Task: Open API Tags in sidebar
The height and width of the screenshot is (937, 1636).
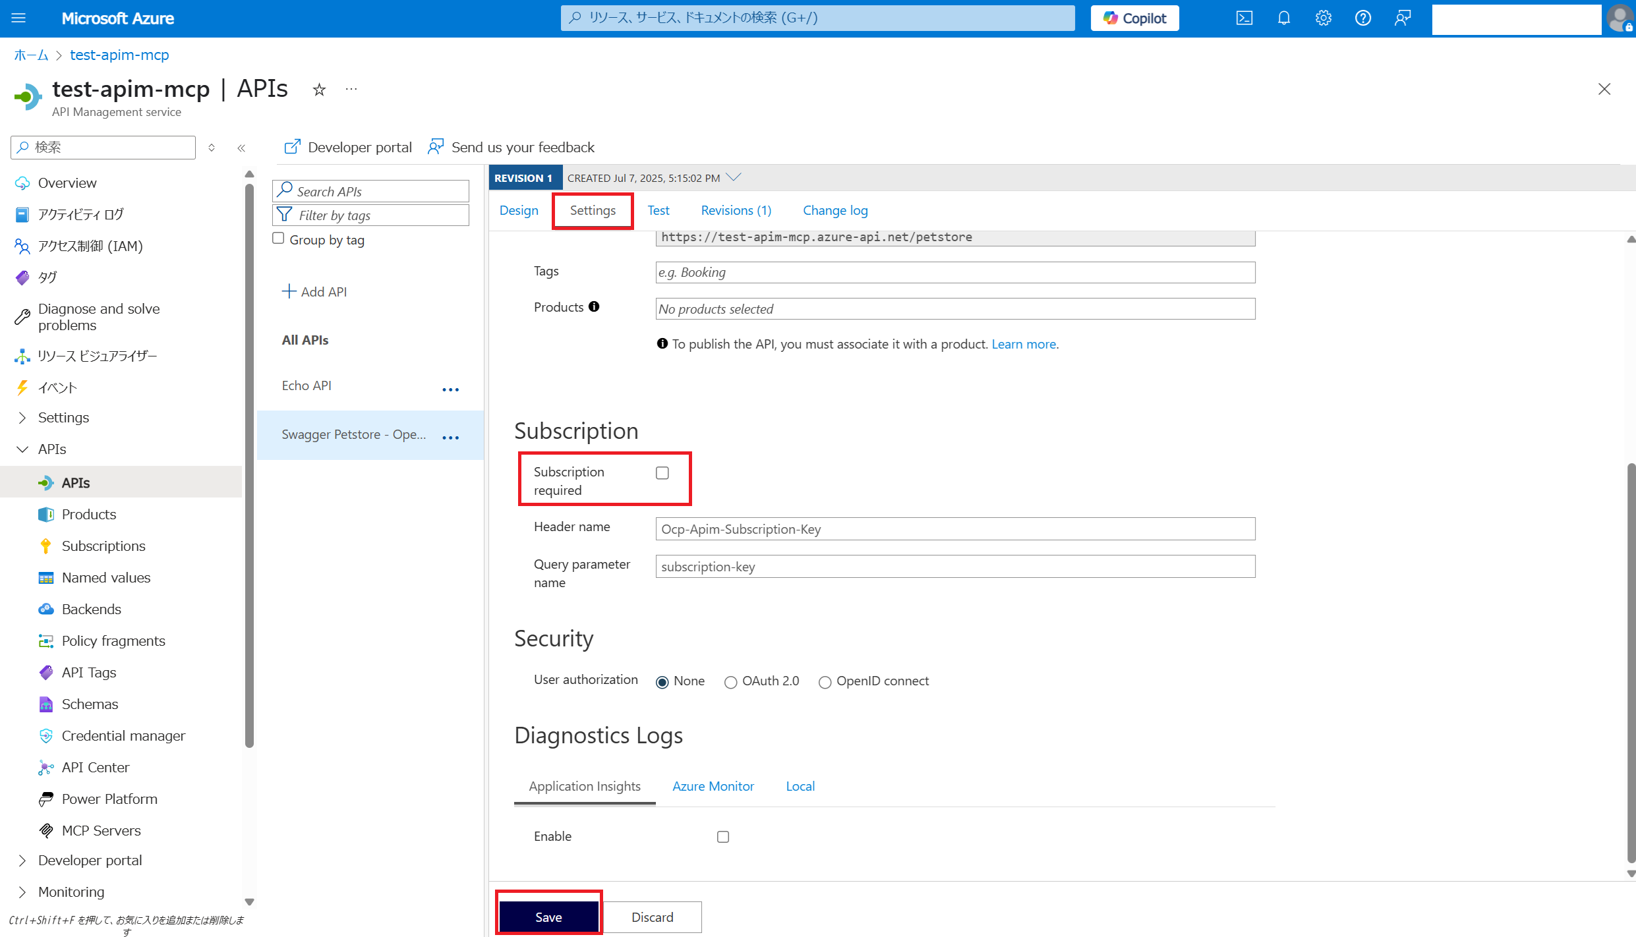Action: click(89, 672)
